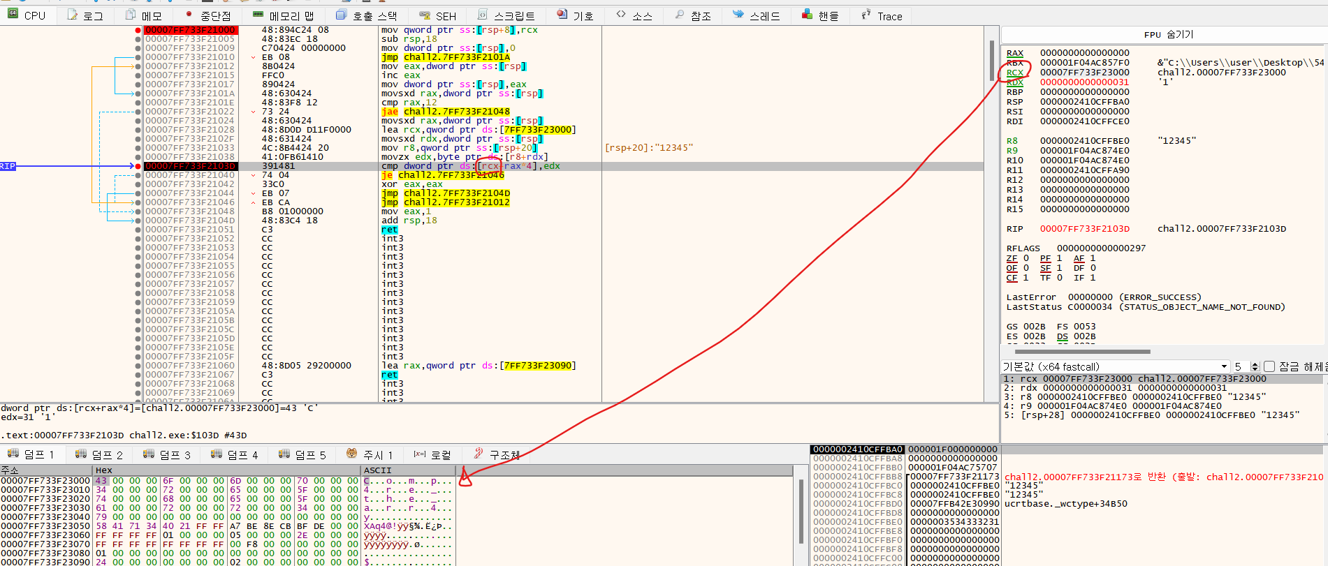Image resolution: width=1328 pixels, height=566 pixels.
Task: Select dump row 00007FF733F23050
Action: click(x=227, y=526)
